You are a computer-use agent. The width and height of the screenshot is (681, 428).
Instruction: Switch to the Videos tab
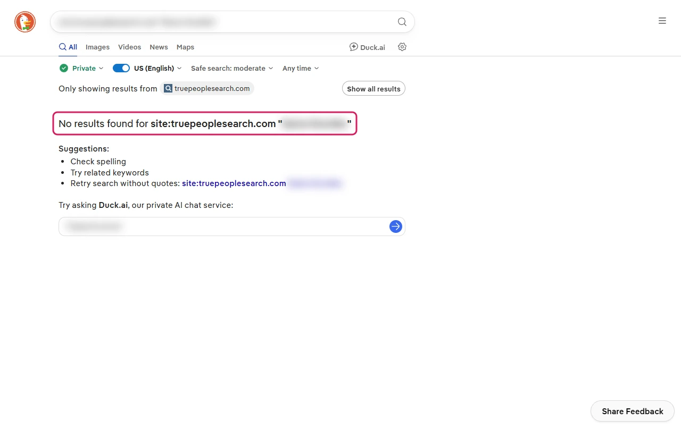click(x=130, y=47)
